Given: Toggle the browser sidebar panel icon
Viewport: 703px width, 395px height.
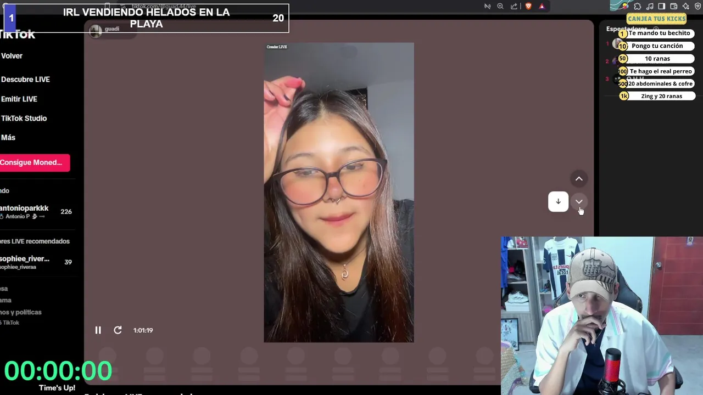Looking at the screenshot, I should point(662,7).
